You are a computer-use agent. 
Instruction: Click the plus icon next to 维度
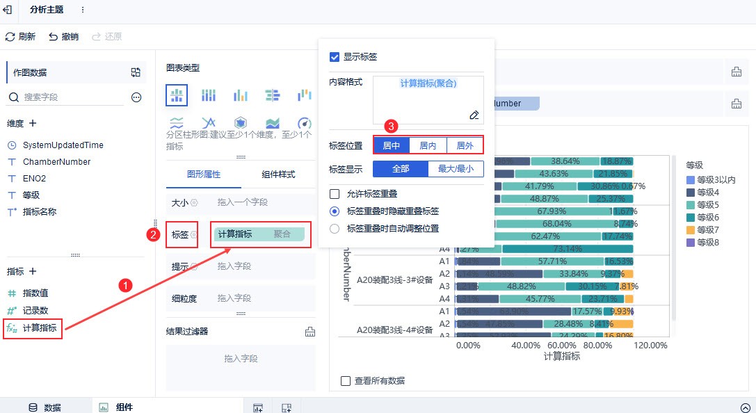tap(32, 123)
